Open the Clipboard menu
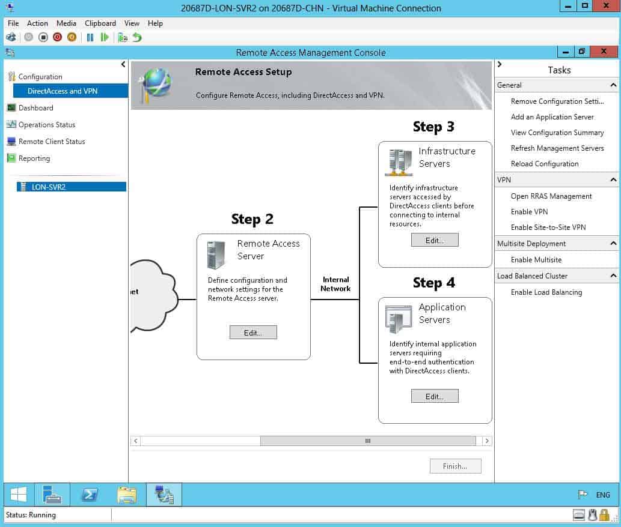The height and width of the screenshot is (527, 621). (100, 23)
